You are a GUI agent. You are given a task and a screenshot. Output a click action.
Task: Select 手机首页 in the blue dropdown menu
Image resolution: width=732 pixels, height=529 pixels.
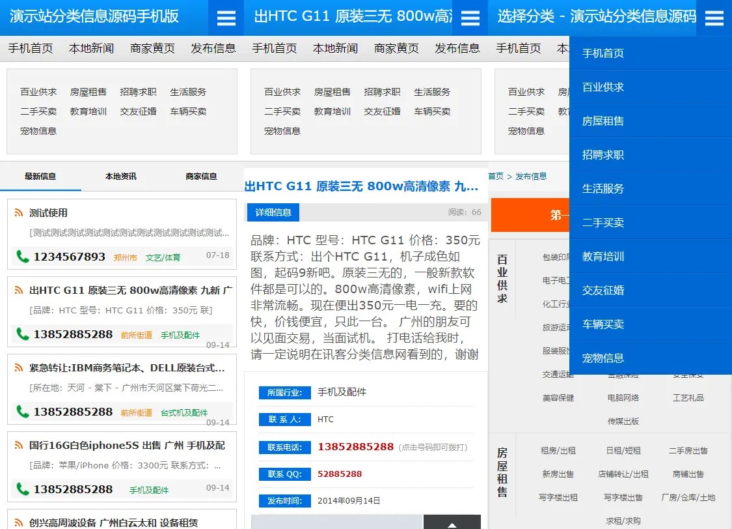tap(650, 53)
